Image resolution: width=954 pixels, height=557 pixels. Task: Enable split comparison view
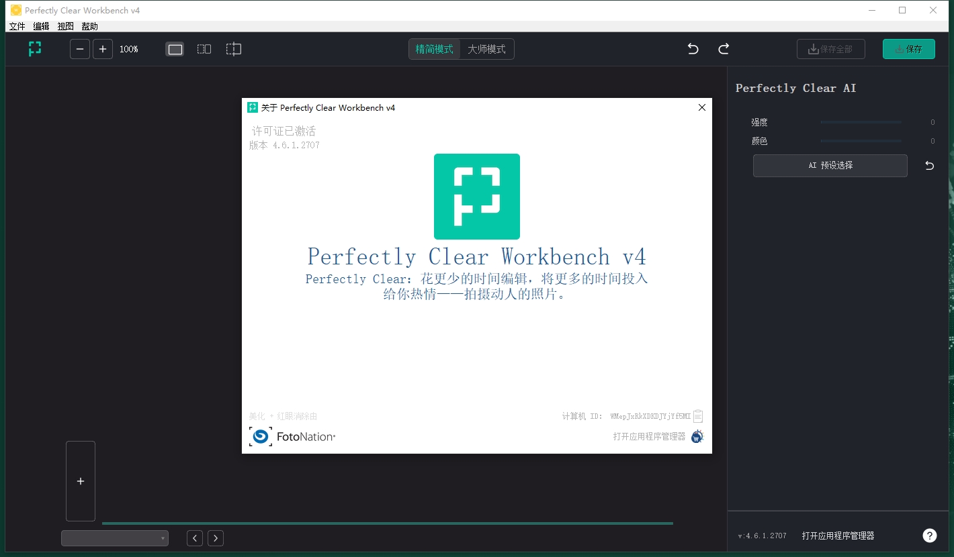click(204, 48)
